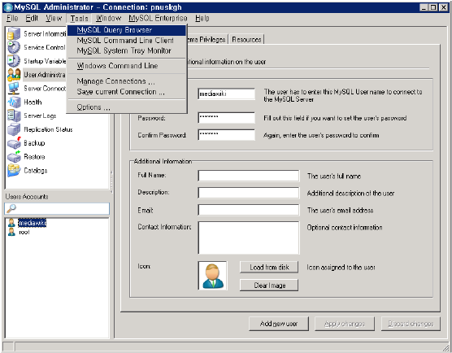The height and width of the screenshot is (353, 452).
Task: Open the File menu
Action: click(12, 18)
